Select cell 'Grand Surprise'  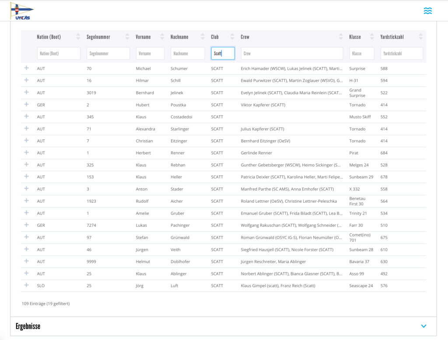click(x=357, y=93)
